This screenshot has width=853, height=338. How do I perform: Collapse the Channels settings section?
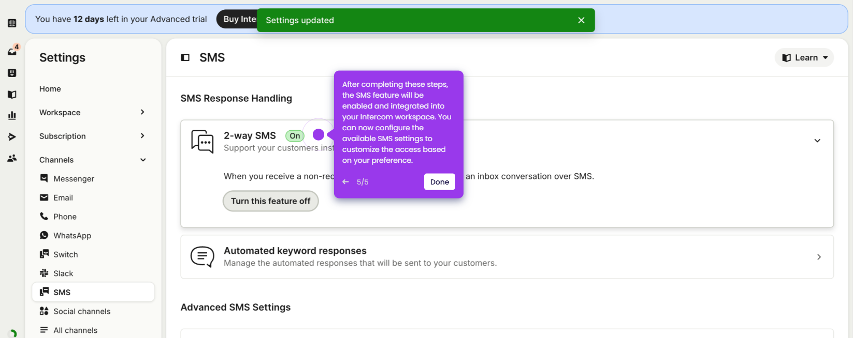coord(143,160)
